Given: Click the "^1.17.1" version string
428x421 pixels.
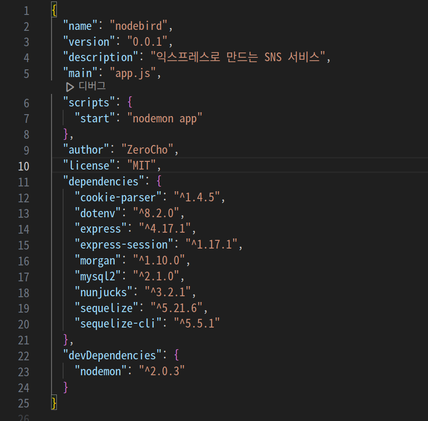Looking at the screenshot, I should (x=211, y=245).
